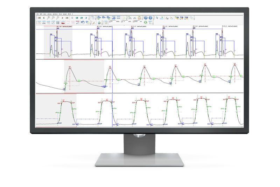Open the File menu
This screenshot has width=280, height=187.
pos(37,14)
